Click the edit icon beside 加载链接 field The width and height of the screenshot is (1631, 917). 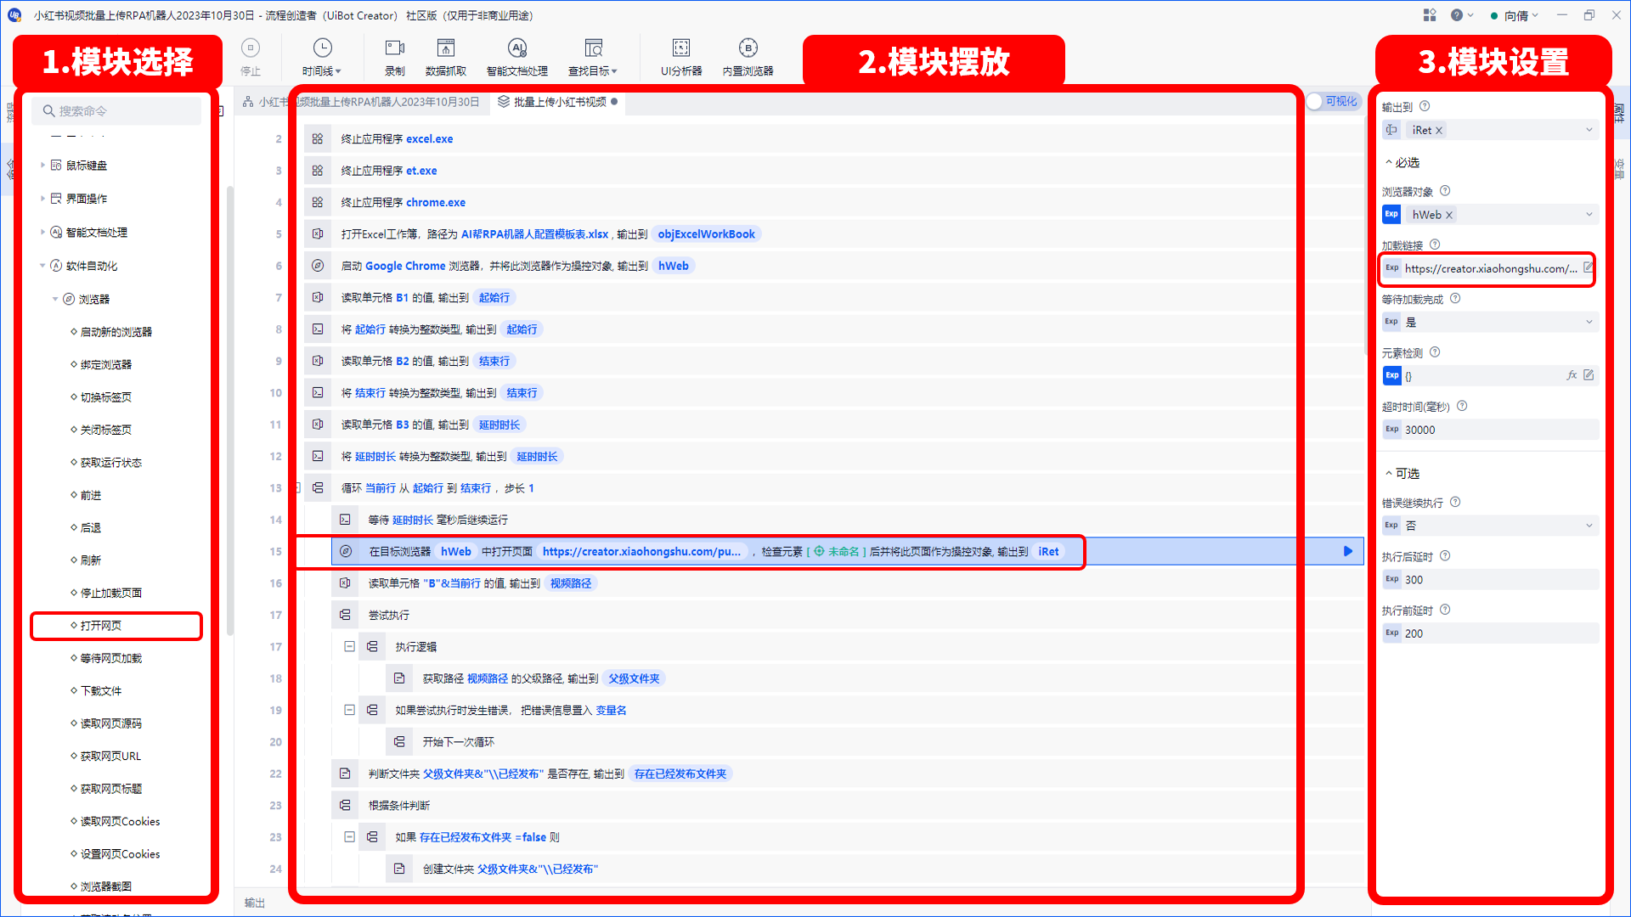(x=1588, y=267)
